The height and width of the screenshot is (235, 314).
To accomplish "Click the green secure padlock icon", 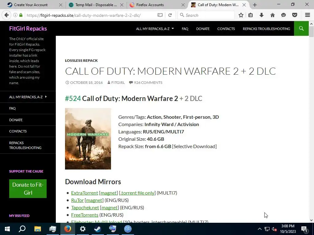I will [x=21, y=15].
